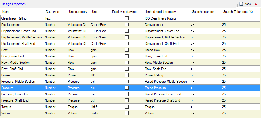Screen dimensions: 261x118
Task: Edit Search Tolerance value for Volume
Action: (240, 113)
